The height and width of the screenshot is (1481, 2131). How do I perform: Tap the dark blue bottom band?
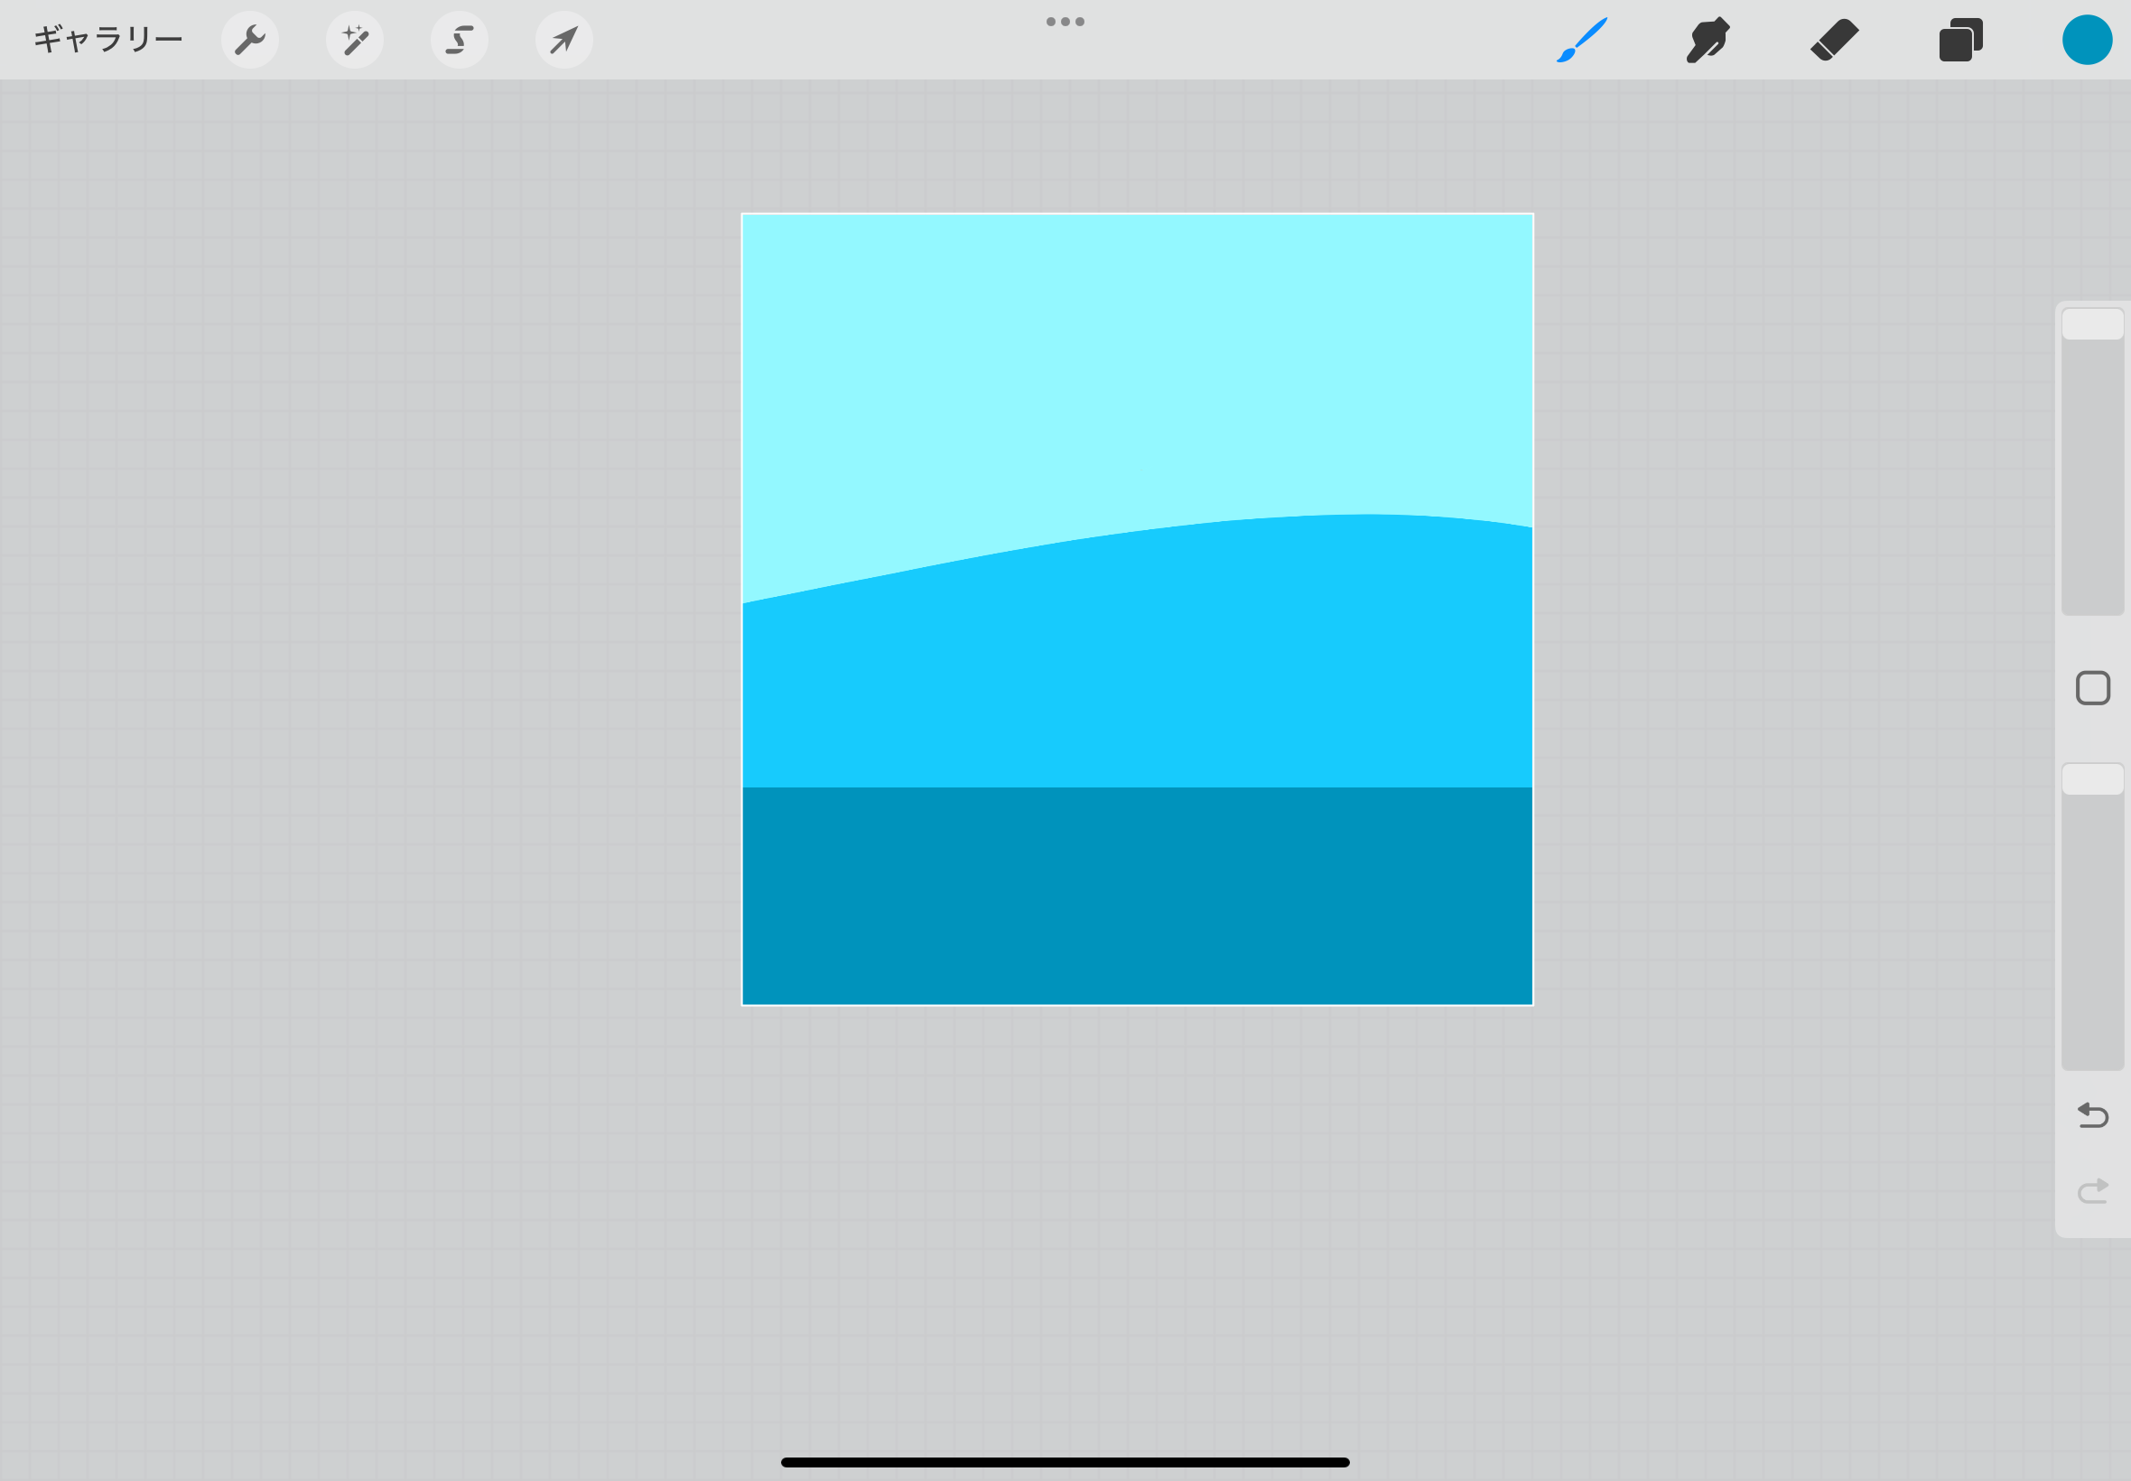tap(1137, 896)
